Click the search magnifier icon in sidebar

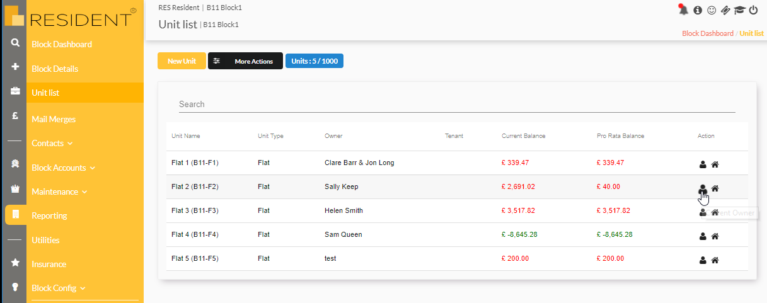coord(15,43)
